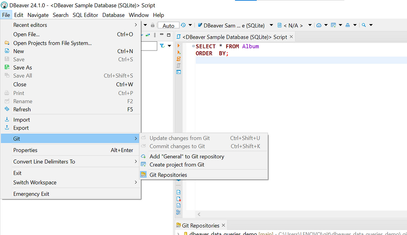Place cursor in highlighted empty editor line
This screenshot has height=235, width=407.
[x=301, y=60]
